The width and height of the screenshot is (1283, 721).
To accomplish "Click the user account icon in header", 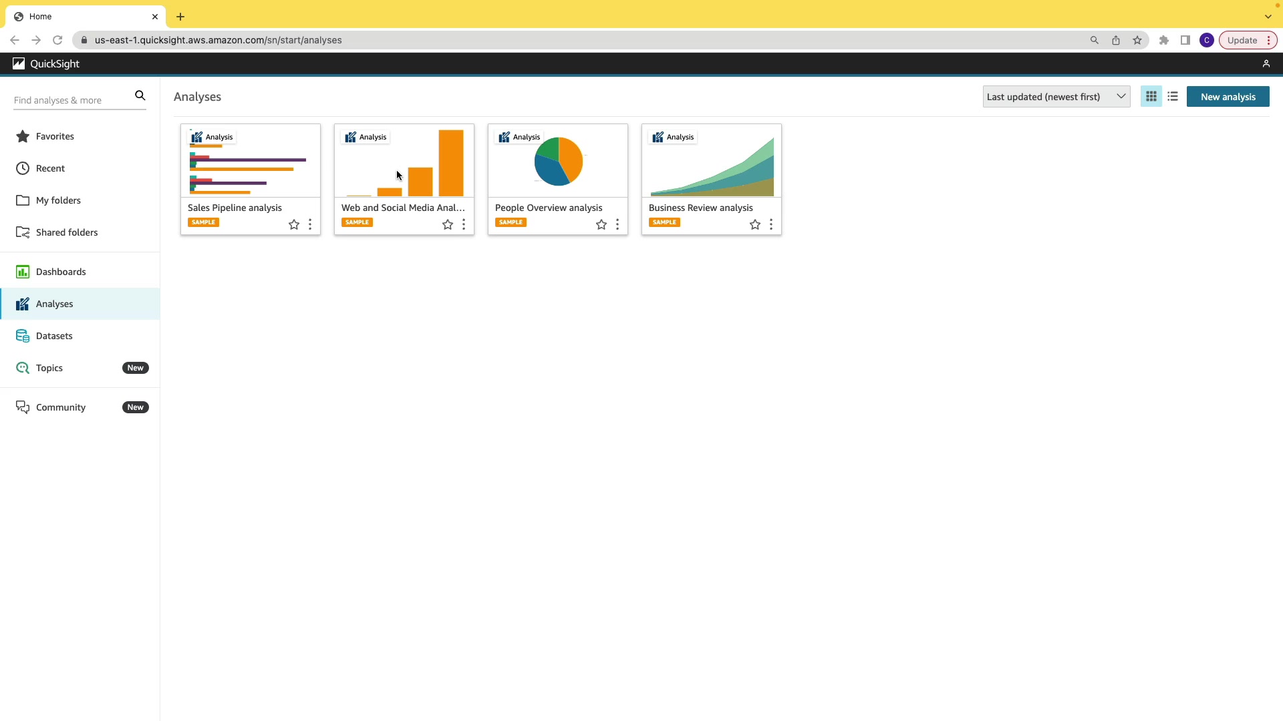I will [1266, 64].
